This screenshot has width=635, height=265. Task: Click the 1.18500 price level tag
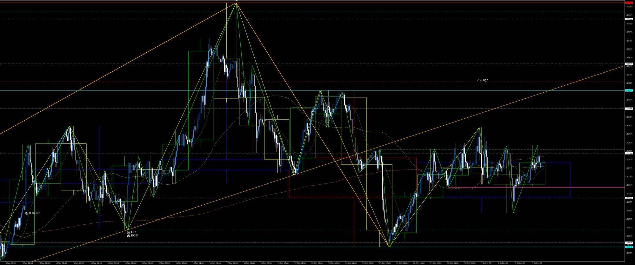(629, 64)
